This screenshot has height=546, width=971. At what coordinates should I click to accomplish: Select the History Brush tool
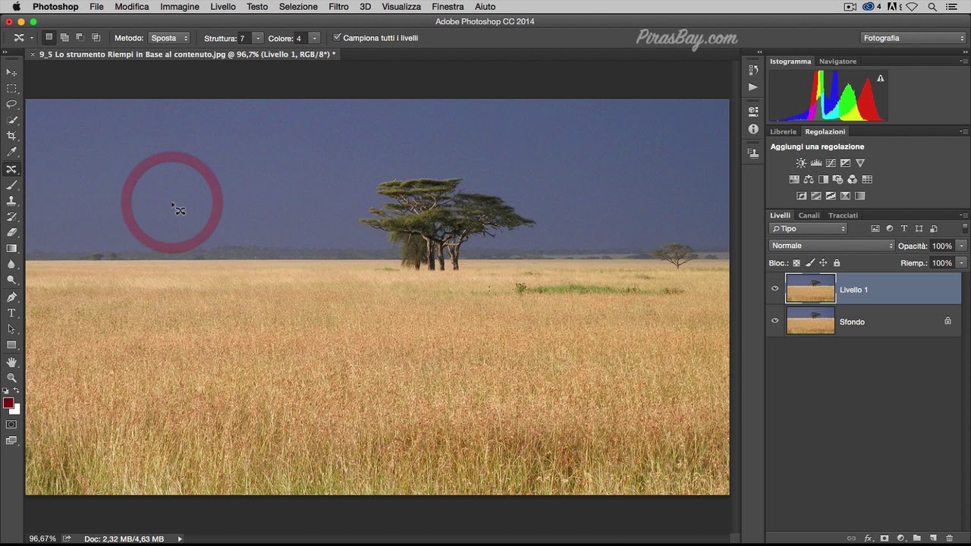11,217
